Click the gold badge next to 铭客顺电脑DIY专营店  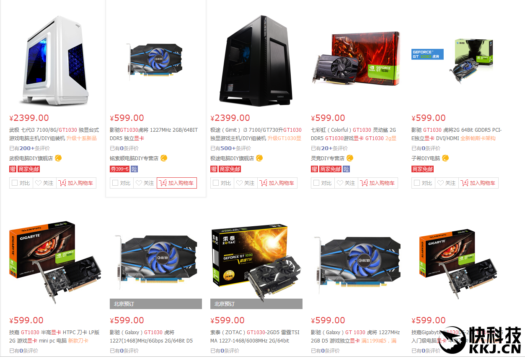[164, 158]
